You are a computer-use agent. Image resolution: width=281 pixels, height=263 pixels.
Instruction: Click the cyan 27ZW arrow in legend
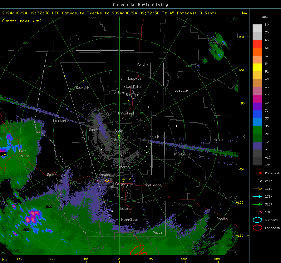pyautogui.click(x=258, y=197)
